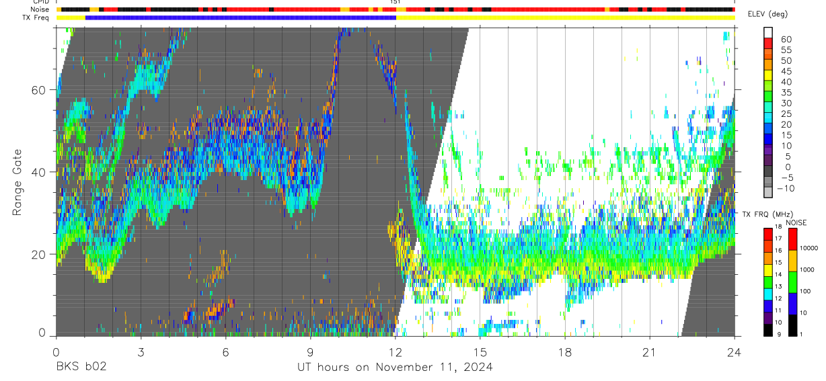Select the blue 10–100 NOISE swatch
Screen dimensions: 826x381
click(792, 304)
